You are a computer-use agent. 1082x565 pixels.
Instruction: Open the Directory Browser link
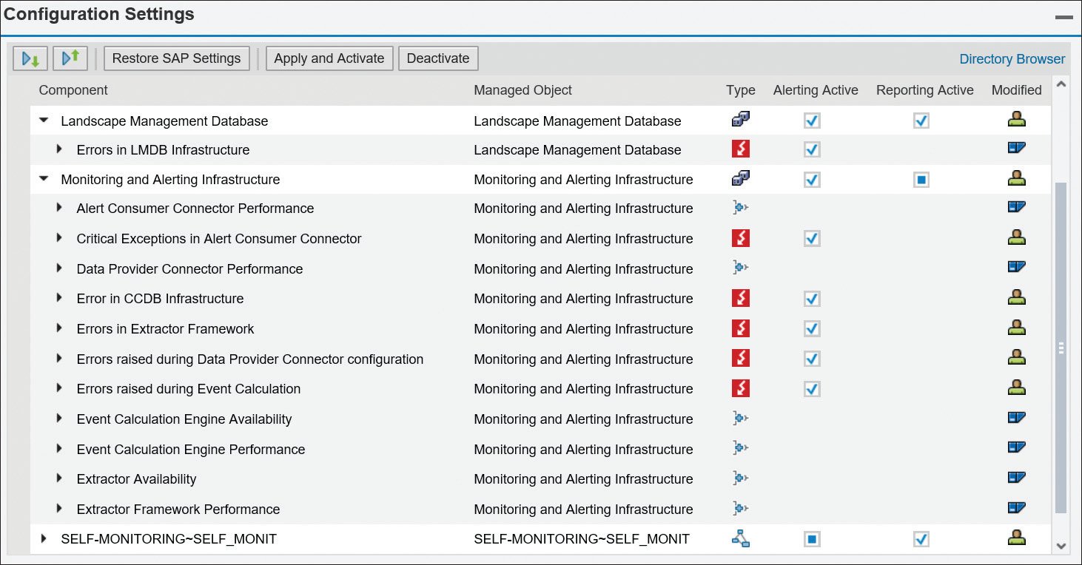tap(1012, 58)
